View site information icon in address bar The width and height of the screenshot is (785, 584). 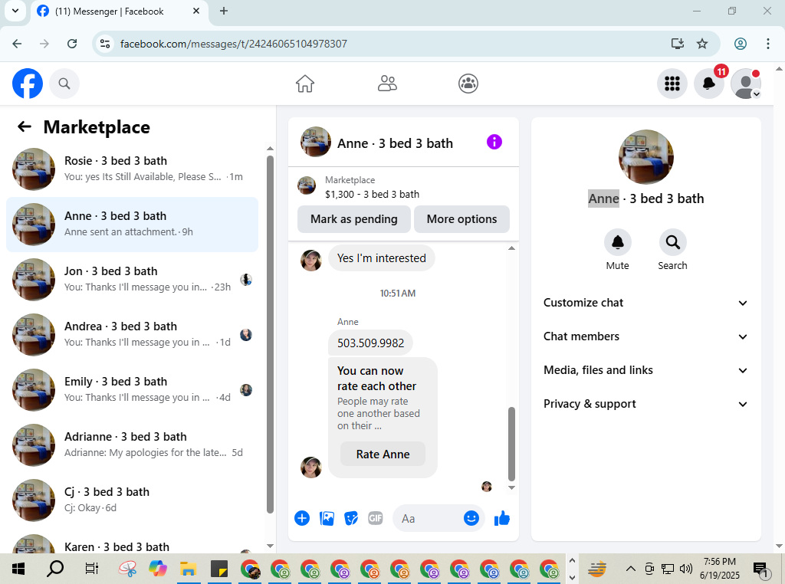tap(104, 44)
